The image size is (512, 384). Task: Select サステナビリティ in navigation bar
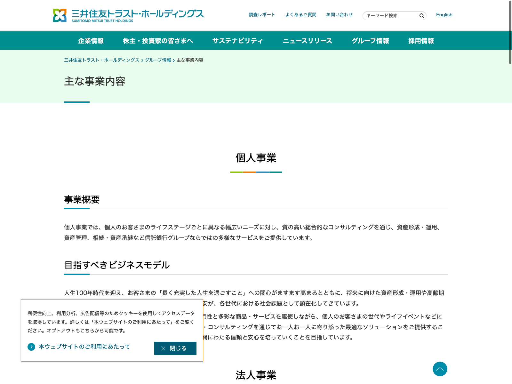click(237, 41)
